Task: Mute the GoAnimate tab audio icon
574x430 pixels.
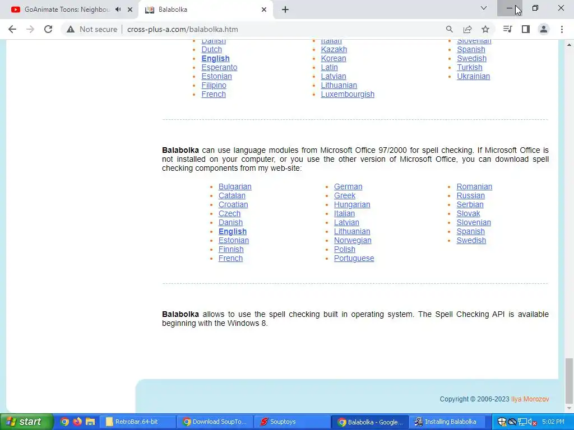Action: pos(118,10)
